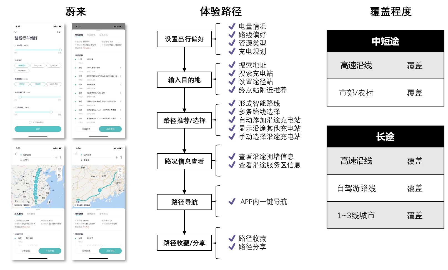Switch to 推荐路线 tab in 6:22 phone
448x270 pixels.
79,35
